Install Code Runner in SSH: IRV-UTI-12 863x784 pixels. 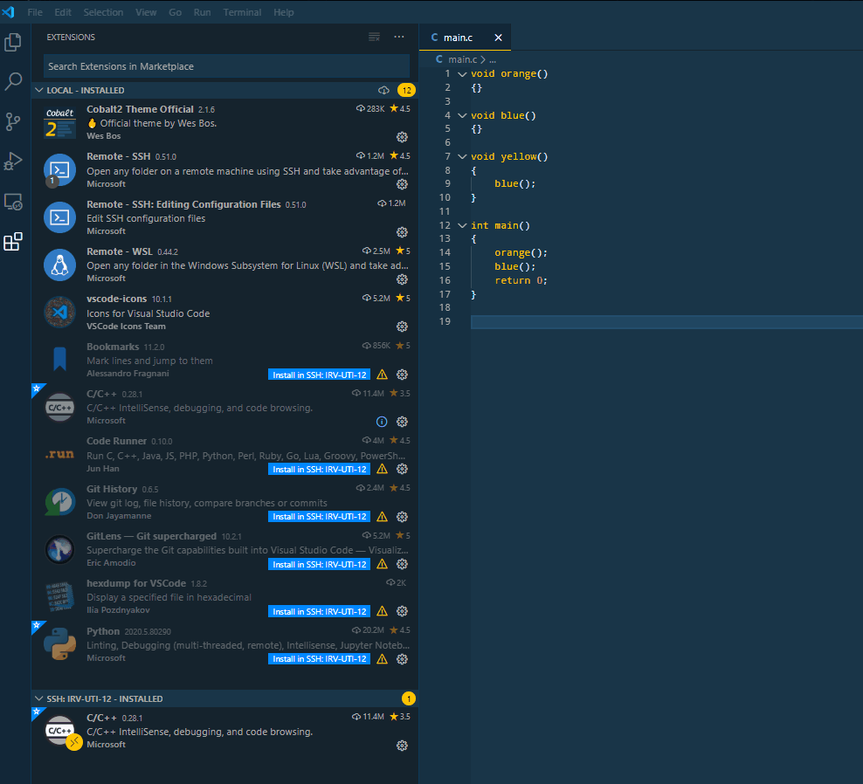pyautogui.click(x=319, y=469)
